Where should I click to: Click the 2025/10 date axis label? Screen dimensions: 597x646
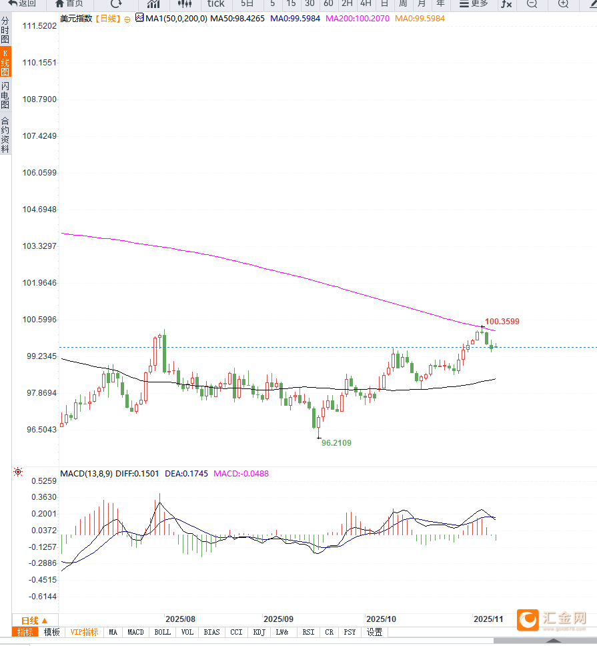click(381, 619)
